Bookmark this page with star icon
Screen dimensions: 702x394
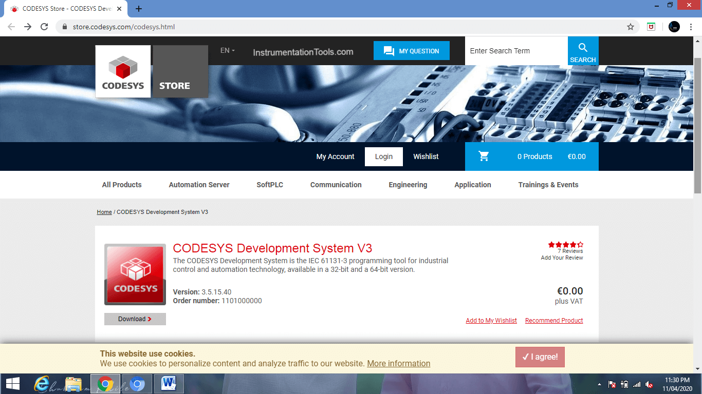[630, 27]
